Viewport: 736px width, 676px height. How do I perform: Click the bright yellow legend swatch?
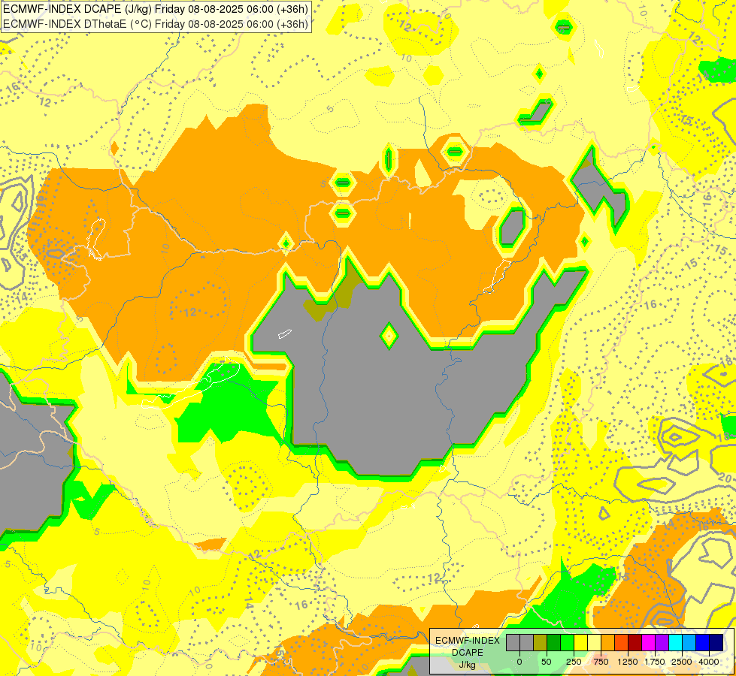581,642
